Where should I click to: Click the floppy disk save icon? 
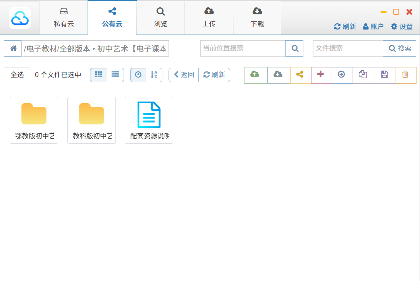click(385, 75)
